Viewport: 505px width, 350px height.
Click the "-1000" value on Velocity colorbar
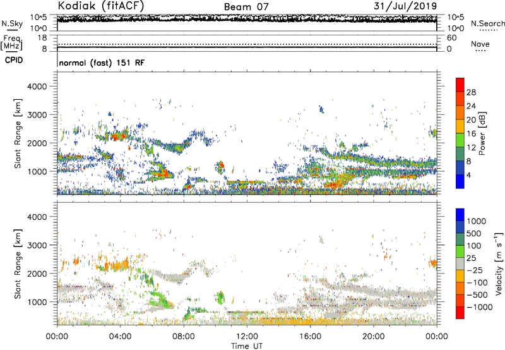coord(480,307)
